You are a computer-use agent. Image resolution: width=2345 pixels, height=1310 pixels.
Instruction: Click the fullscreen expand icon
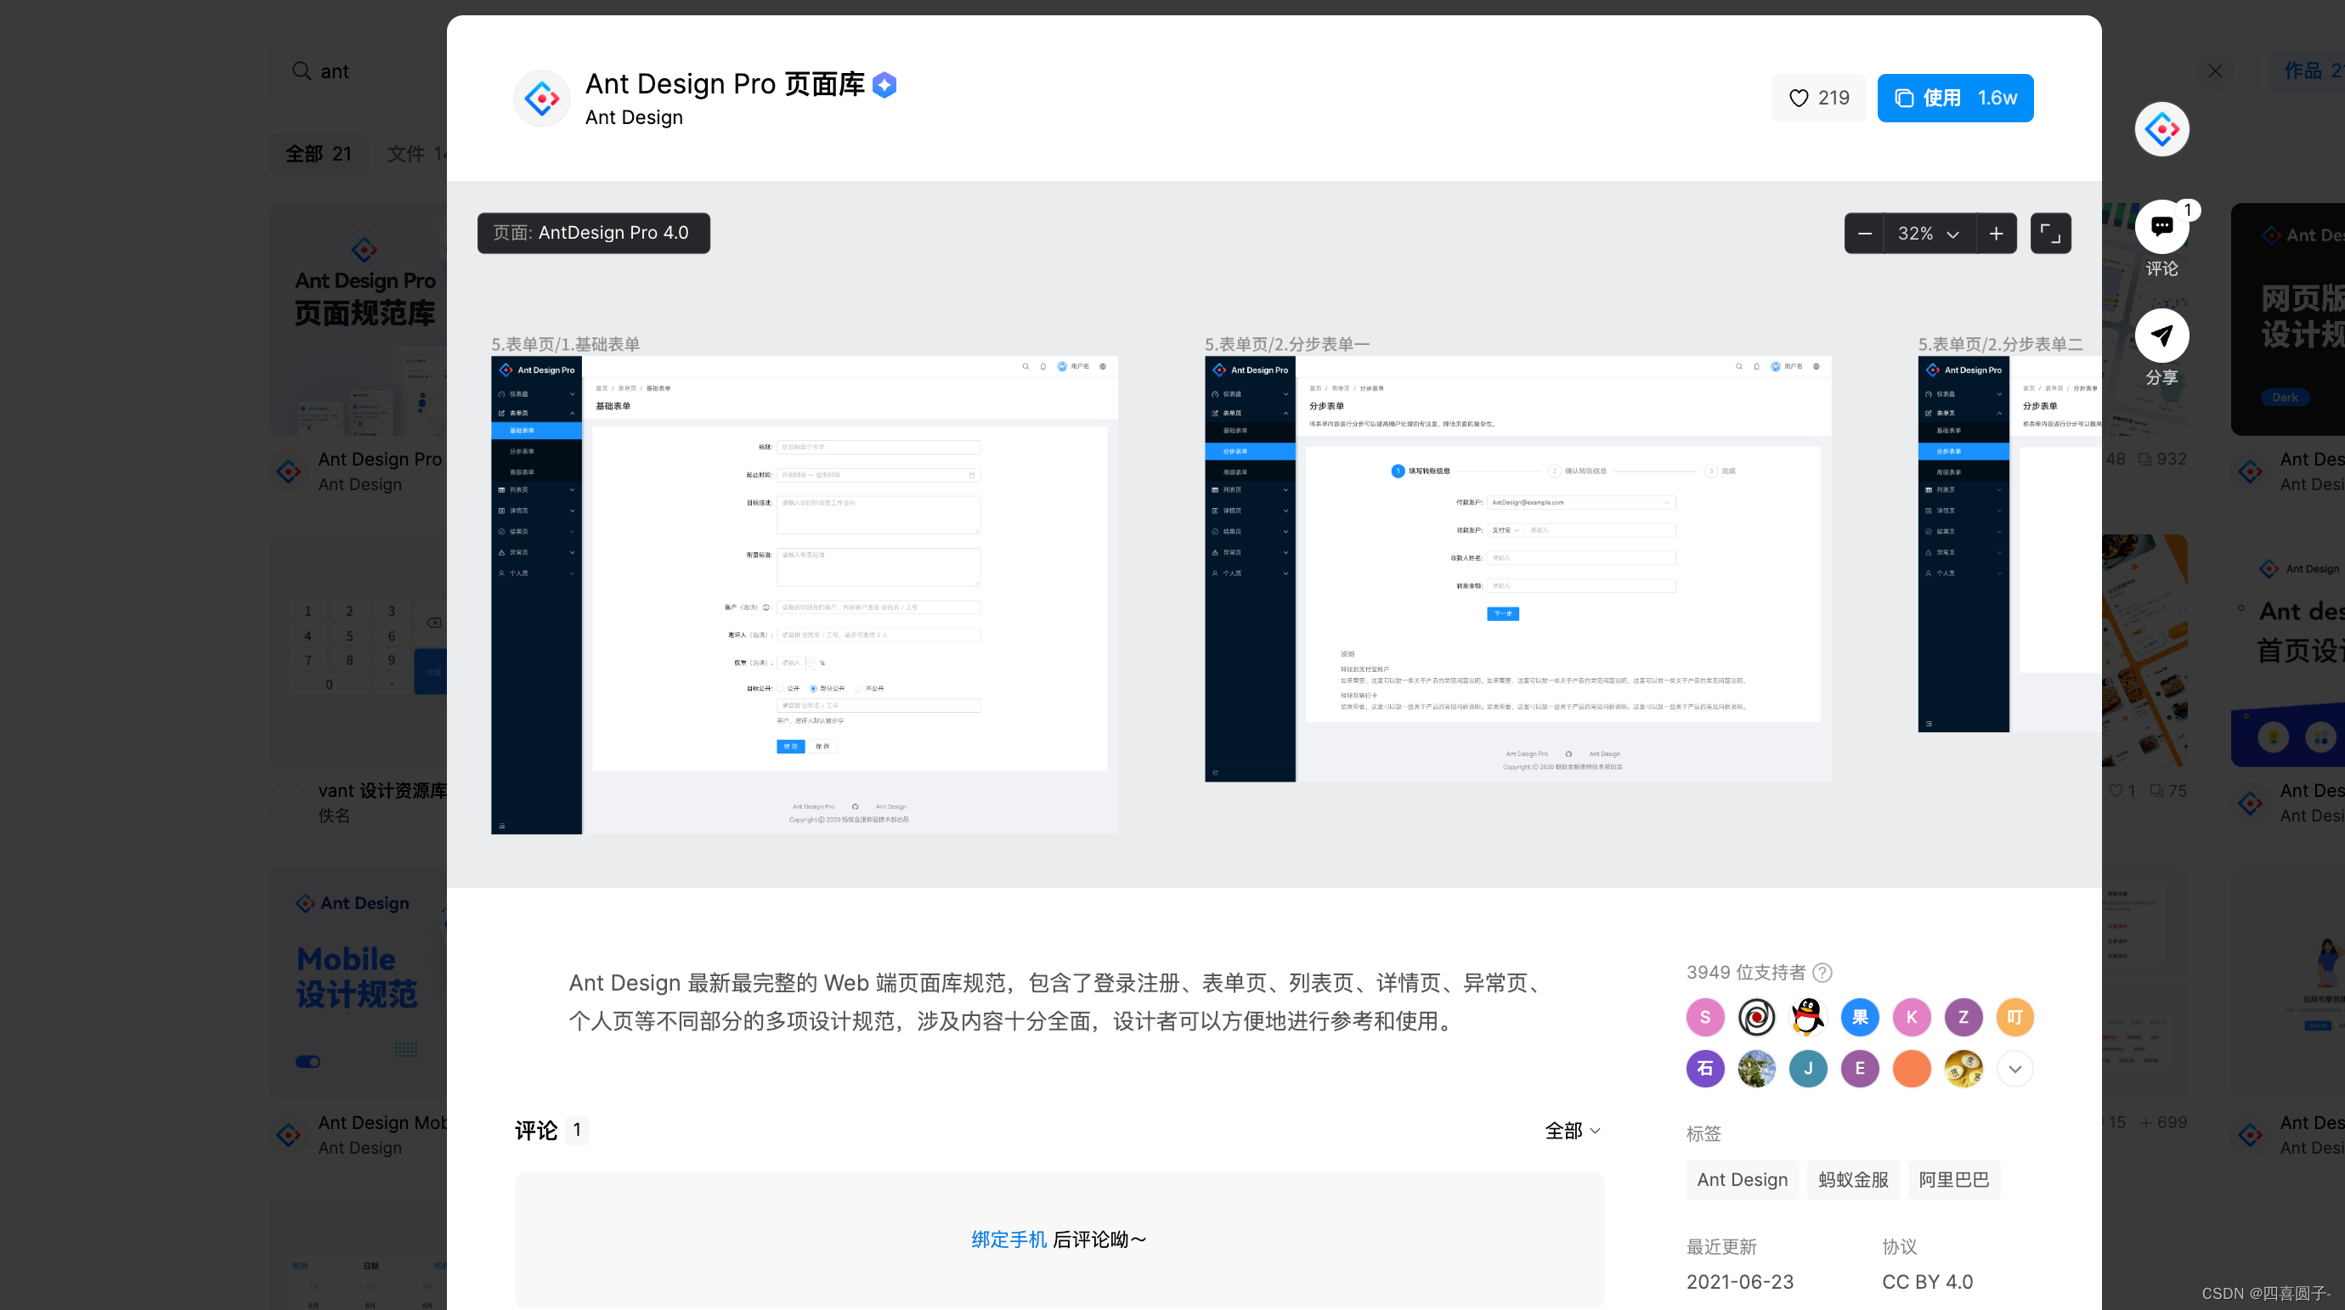pos(2050,234)
